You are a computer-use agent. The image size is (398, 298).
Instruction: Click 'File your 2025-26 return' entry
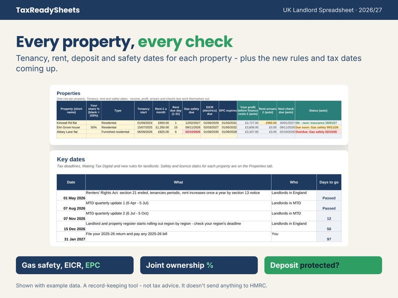178,236
